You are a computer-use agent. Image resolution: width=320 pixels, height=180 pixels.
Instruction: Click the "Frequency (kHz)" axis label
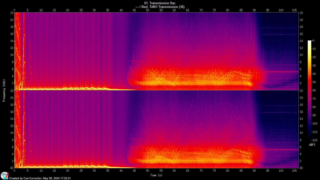4,90
